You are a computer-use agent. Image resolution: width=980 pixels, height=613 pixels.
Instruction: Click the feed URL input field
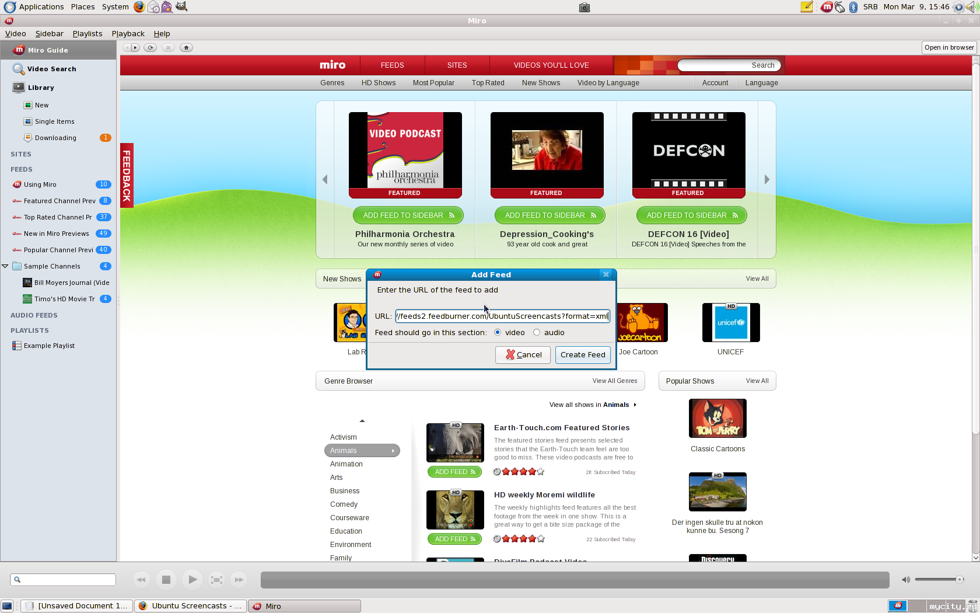click(x=502, y=316)
